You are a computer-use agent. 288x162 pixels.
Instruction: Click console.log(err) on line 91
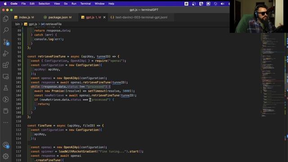[49, 39]
